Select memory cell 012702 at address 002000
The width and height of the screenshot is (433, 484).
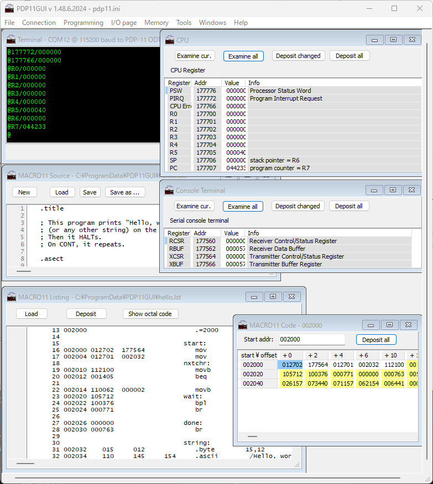(x=292, y=365)
